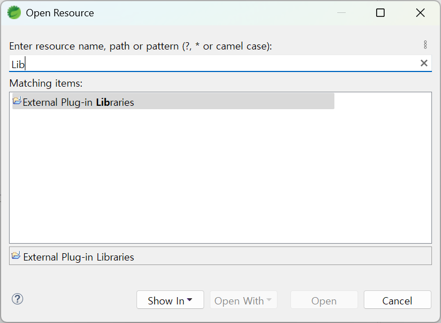Click into the resource name field containing 'Lib'

pyautogui.click(x=214, y=64)
